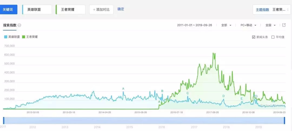The height and width of the screenshot is (131, 292).
Task: Click the 关键词 tab button
Action: pyautogui.click(x=9, y=9)
